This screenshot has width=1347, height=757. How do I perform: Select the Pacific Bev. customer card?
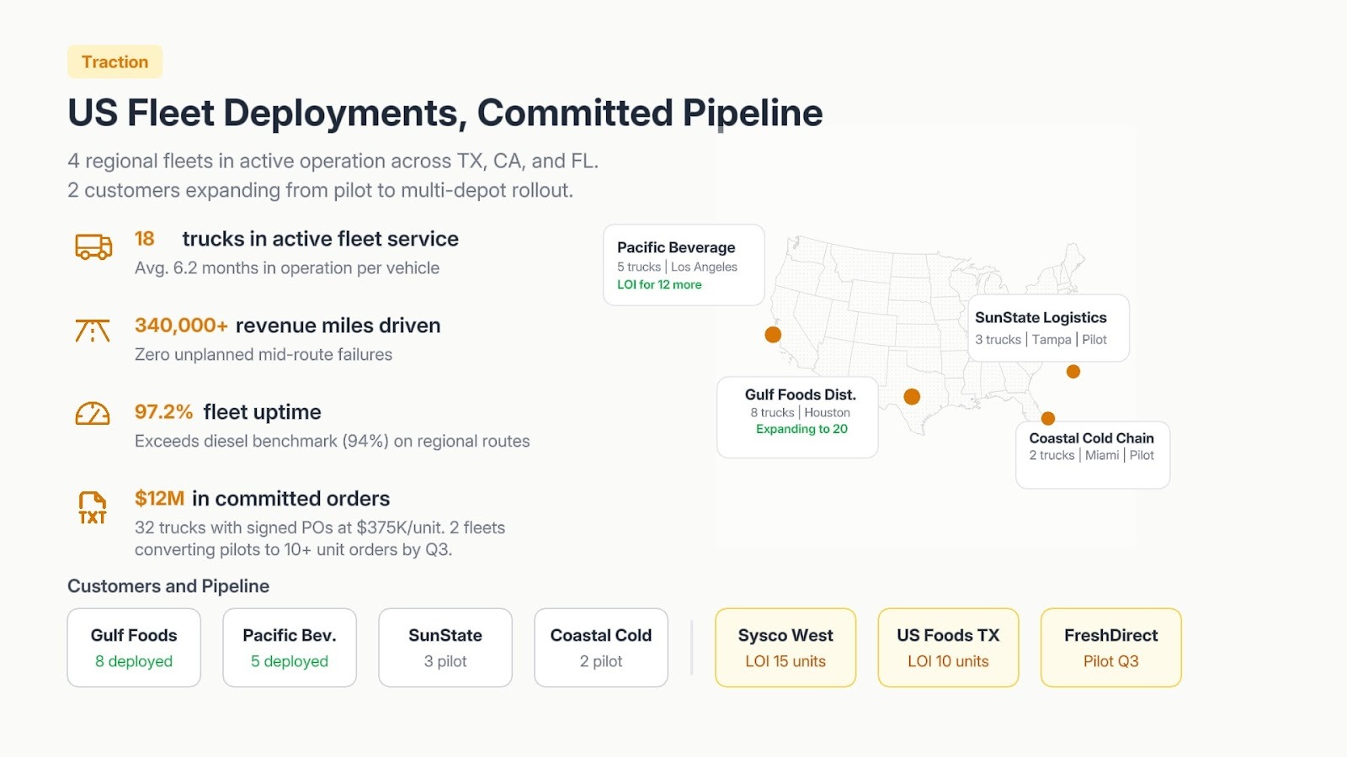coord(290,648)
